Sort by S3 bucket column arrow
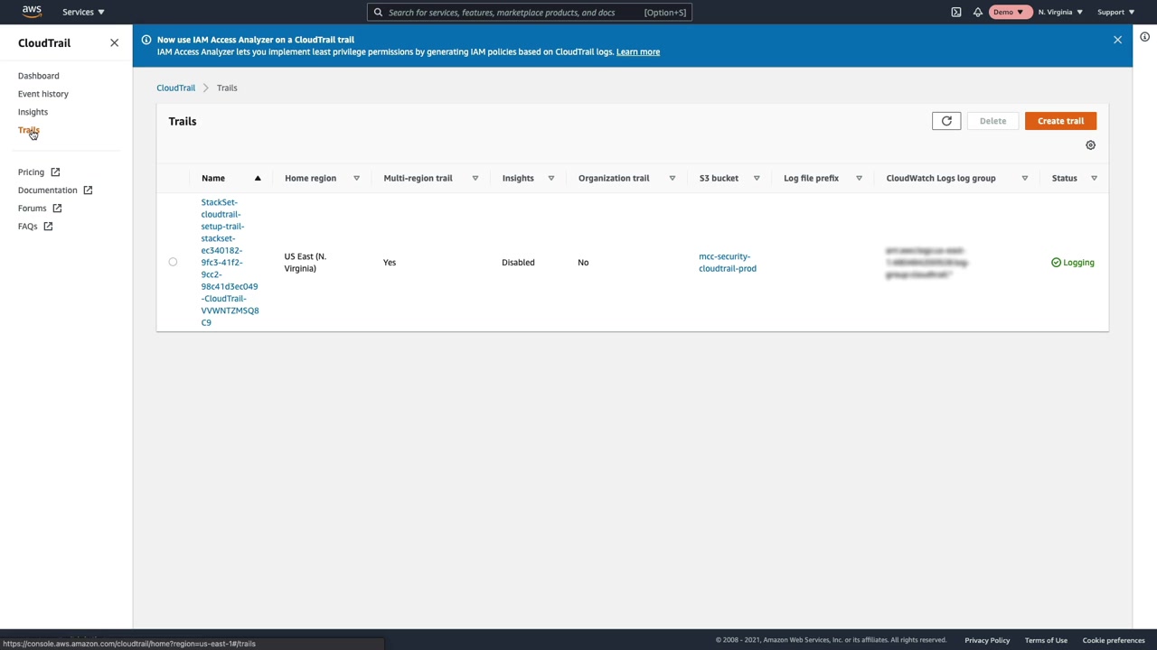The image size is (1157, 650). coord(757,178)
